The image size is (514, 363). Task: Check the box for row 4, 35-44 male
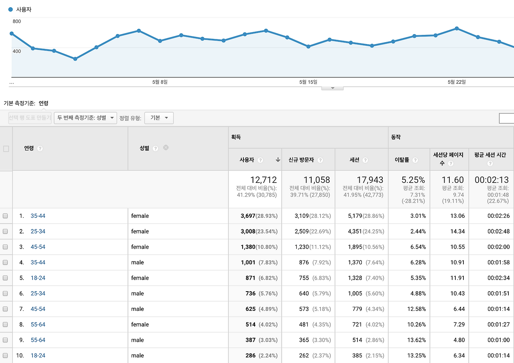(5, 262)
